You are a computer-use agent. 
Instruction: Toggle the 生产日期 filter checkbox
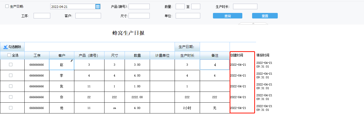coord(7,6)
